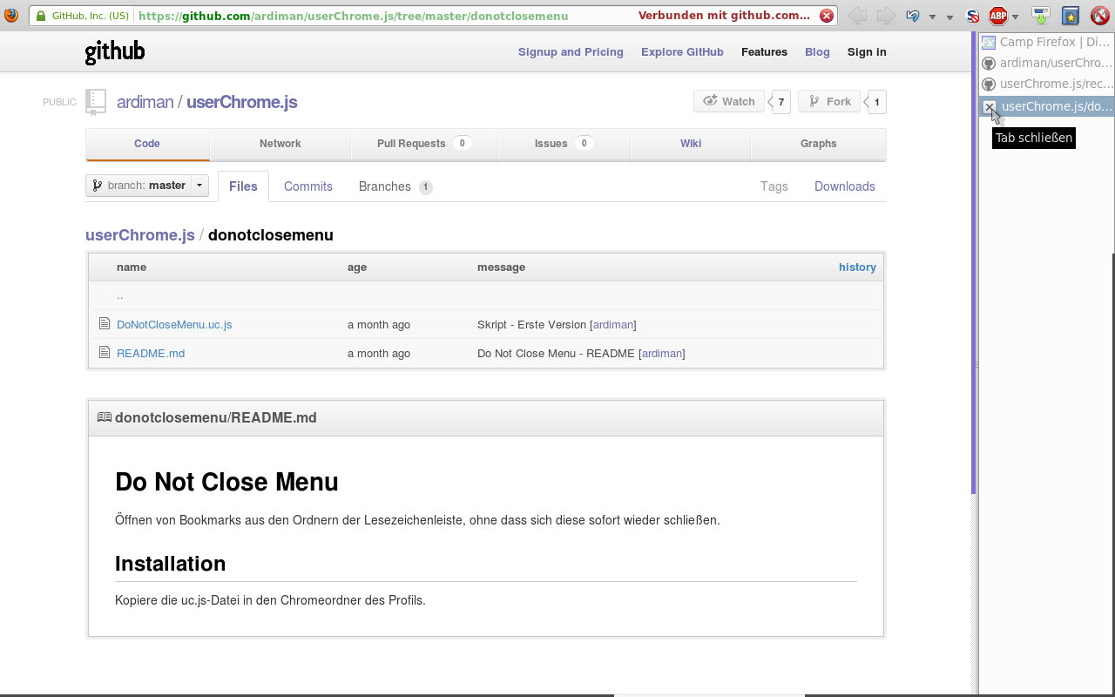The image size is (1115, 697).
Task: Stop page loading with the red X
Action: tap(827, 16)
